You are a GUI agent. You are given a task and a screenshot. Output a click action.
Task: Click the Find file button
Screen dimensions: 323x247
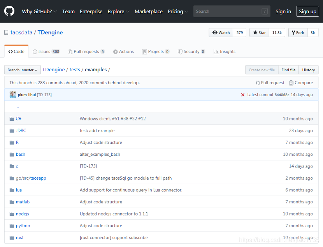click(288, 70)
